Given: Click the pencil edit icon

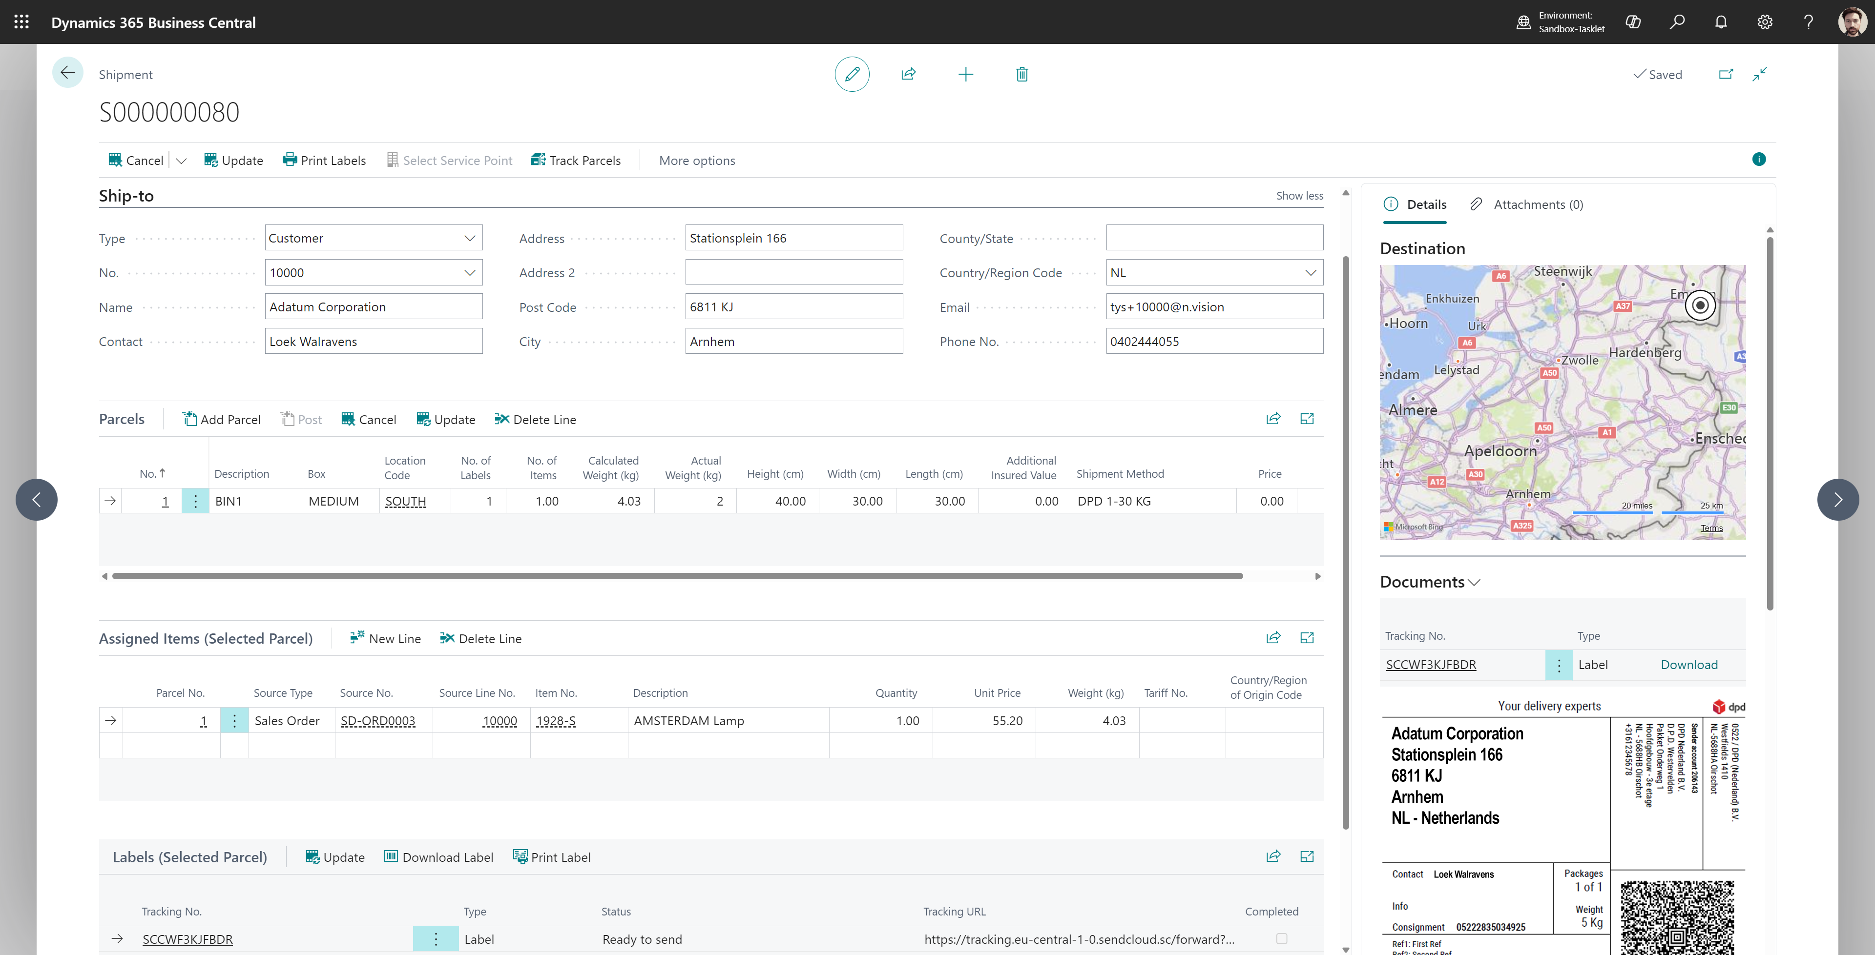Looking at the screenshot, I should [x=852, y=74].
